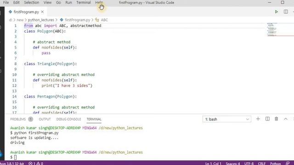Click the terminal prompt cursor
Viewport: 294px width, 165px height.
pyautogui.click(x=15, y=157)
